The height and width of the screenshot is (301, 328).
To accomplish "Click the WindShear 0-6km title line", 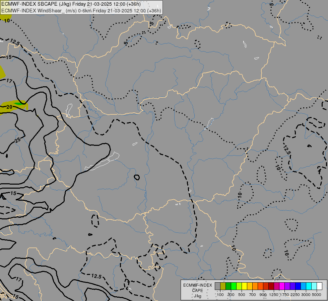I will pyautogui.click(x=81, y=11).
